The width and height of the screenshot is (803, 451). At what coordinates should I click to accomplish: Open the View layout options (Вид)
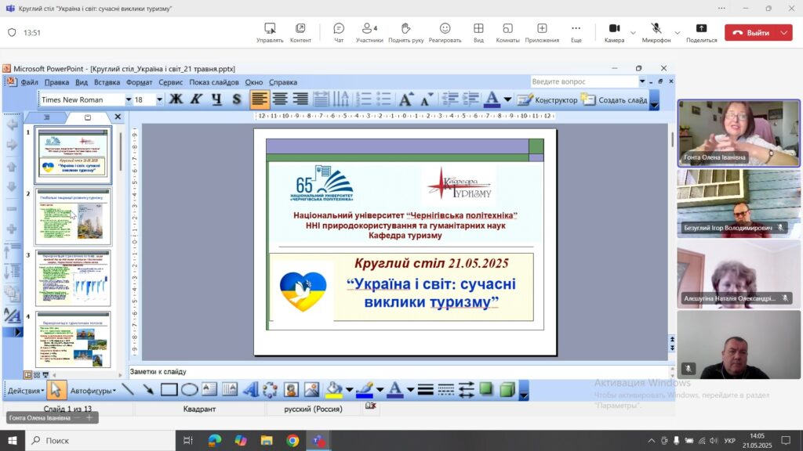point(478,32)
